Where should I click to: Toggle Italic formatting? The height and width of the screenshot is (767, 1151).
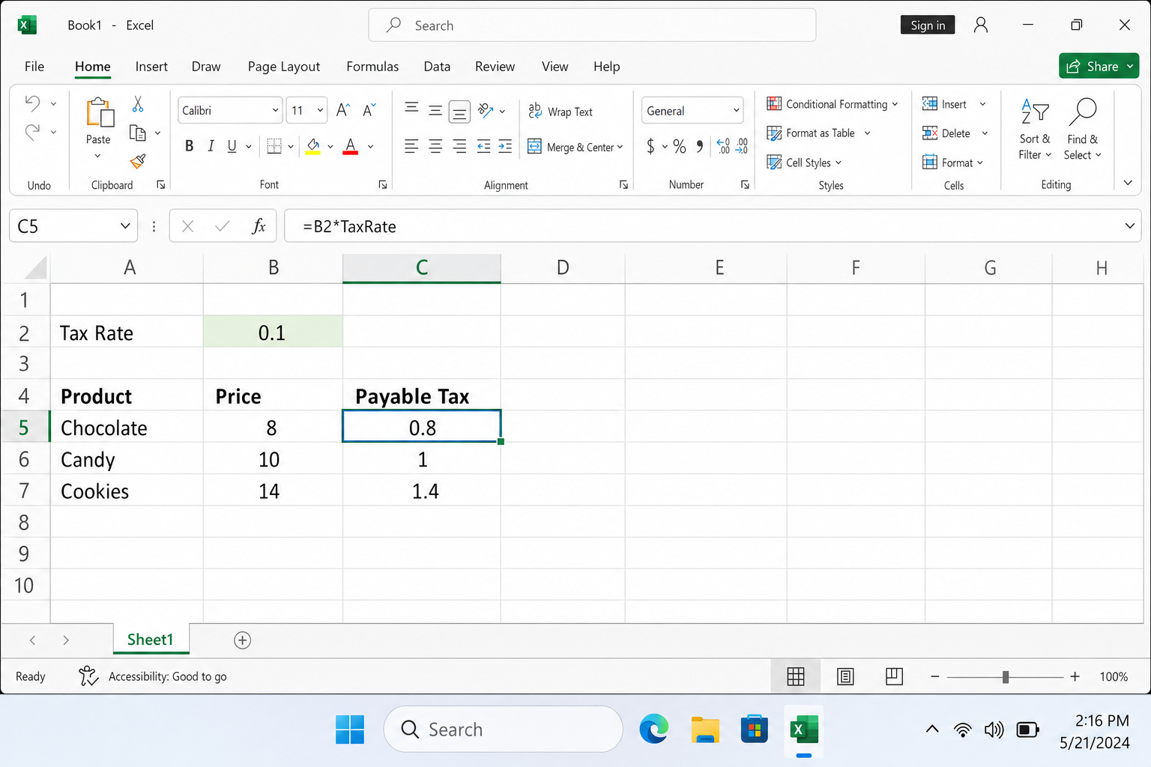[x=211, y=146]
